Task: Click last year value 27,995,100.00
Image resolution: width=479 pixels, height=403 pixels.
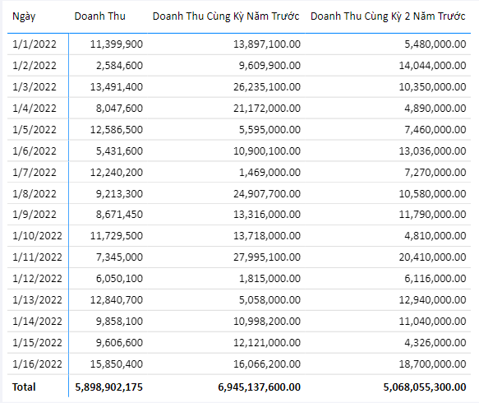Action: (x=267, y=257)
